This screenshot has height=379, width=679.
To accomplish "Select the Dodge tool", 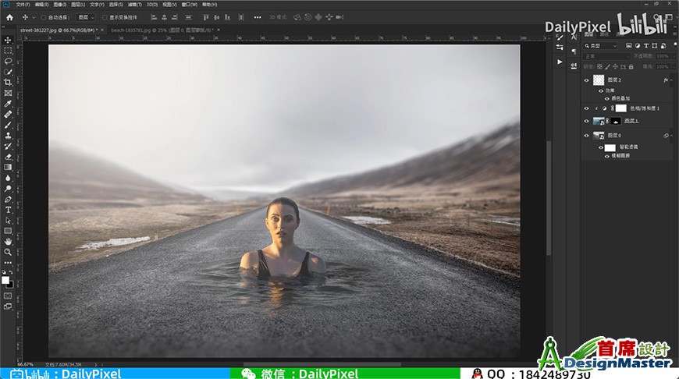I will point(8,188).
